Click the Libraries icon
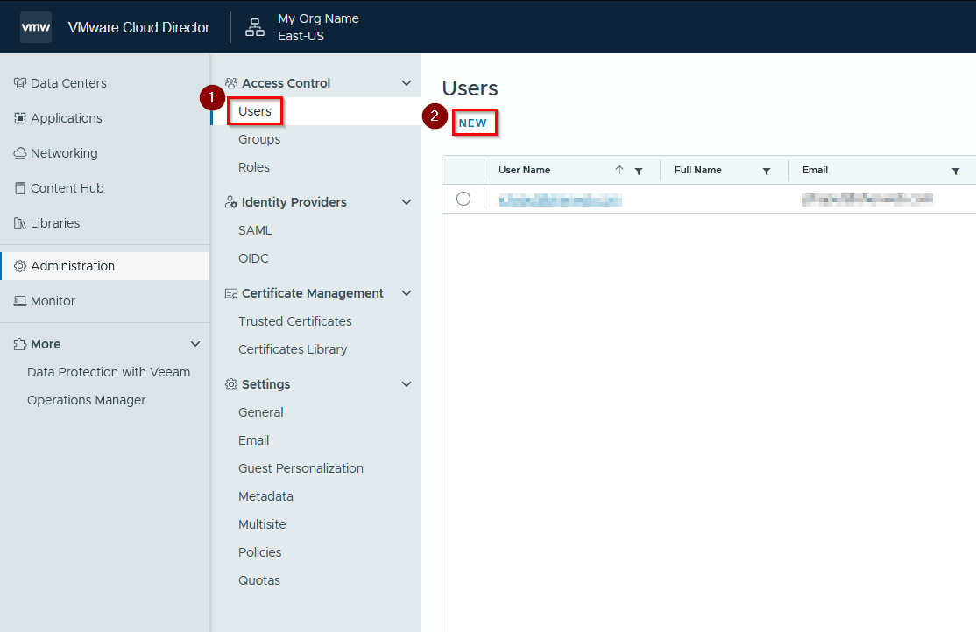The image size is (976, 632). (20, 223)
